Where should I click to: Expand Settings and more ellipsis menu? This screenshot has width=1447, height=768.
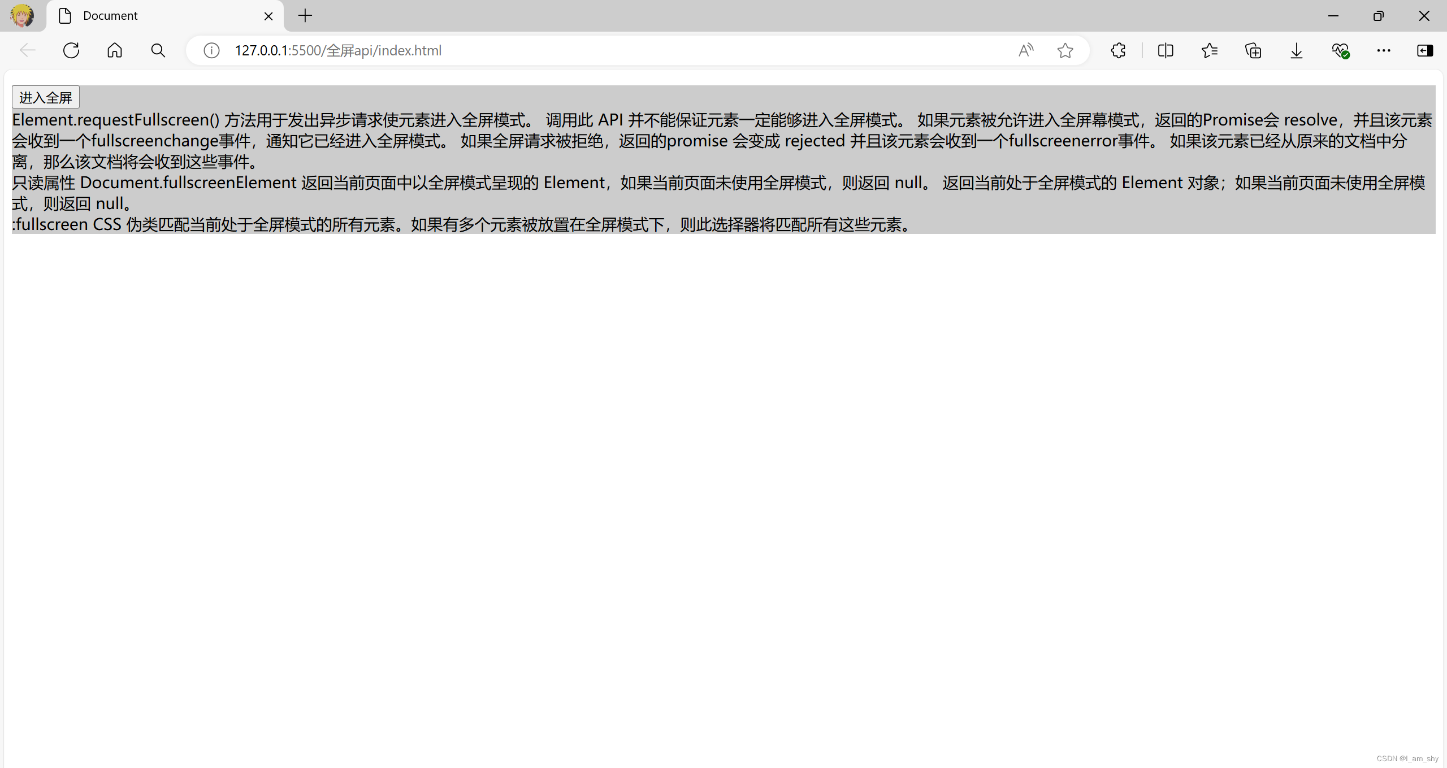(x=1384, y=50)
